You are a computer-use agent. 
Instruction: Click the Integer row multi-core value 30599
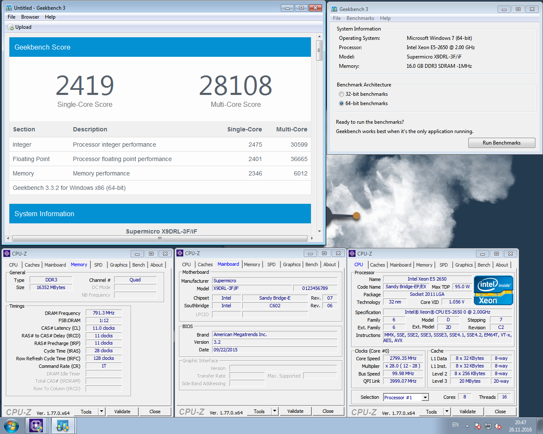click(x=299, y=145)
